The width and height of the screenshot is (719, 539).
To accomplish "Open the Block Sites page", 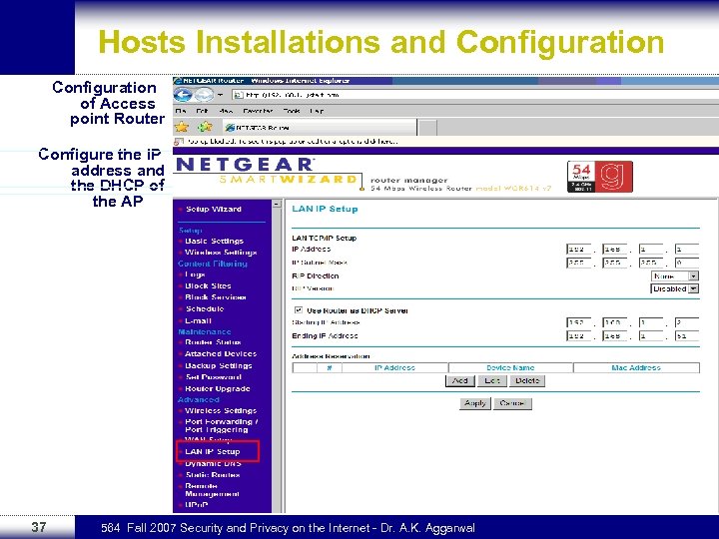I will [208, 286].
